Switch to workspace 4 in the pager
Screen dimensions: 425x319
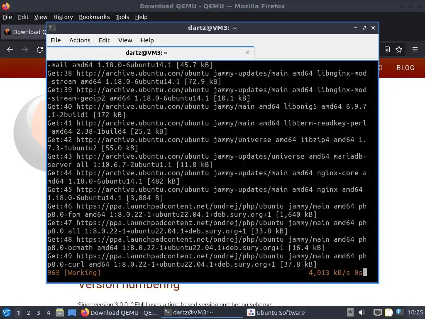point(49,313)
